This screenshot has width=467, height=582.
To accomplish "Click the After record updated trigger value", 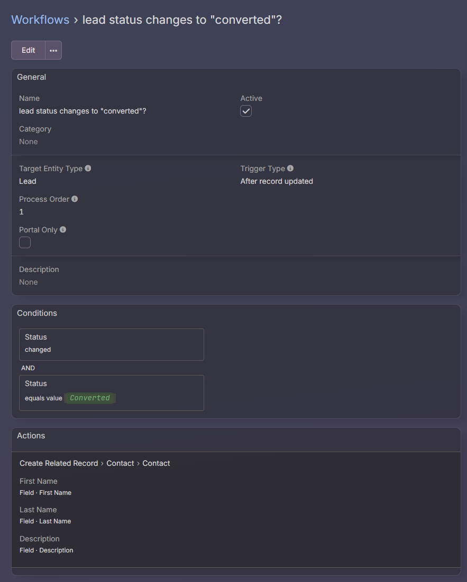I will [277, 181].
